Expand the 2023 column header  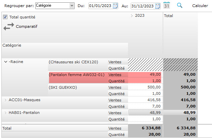coord(132,16)
